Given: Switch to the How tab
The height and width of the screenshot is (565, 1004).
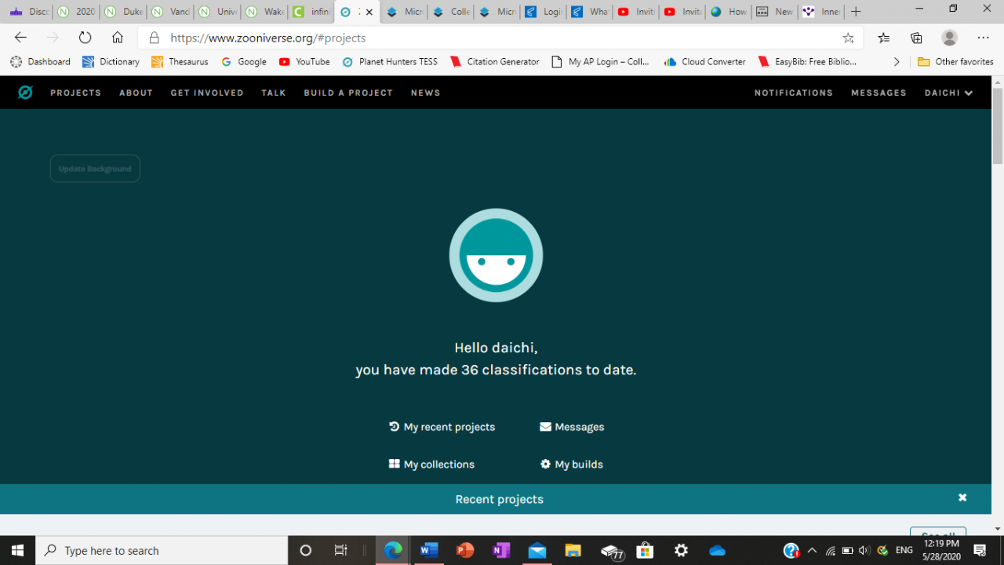Looking at the screenshot, I should [729, 12].
